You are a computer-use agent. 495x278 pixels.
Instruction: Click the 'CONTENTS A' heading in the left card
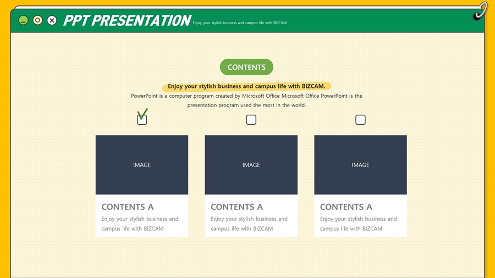coord(127,207)
